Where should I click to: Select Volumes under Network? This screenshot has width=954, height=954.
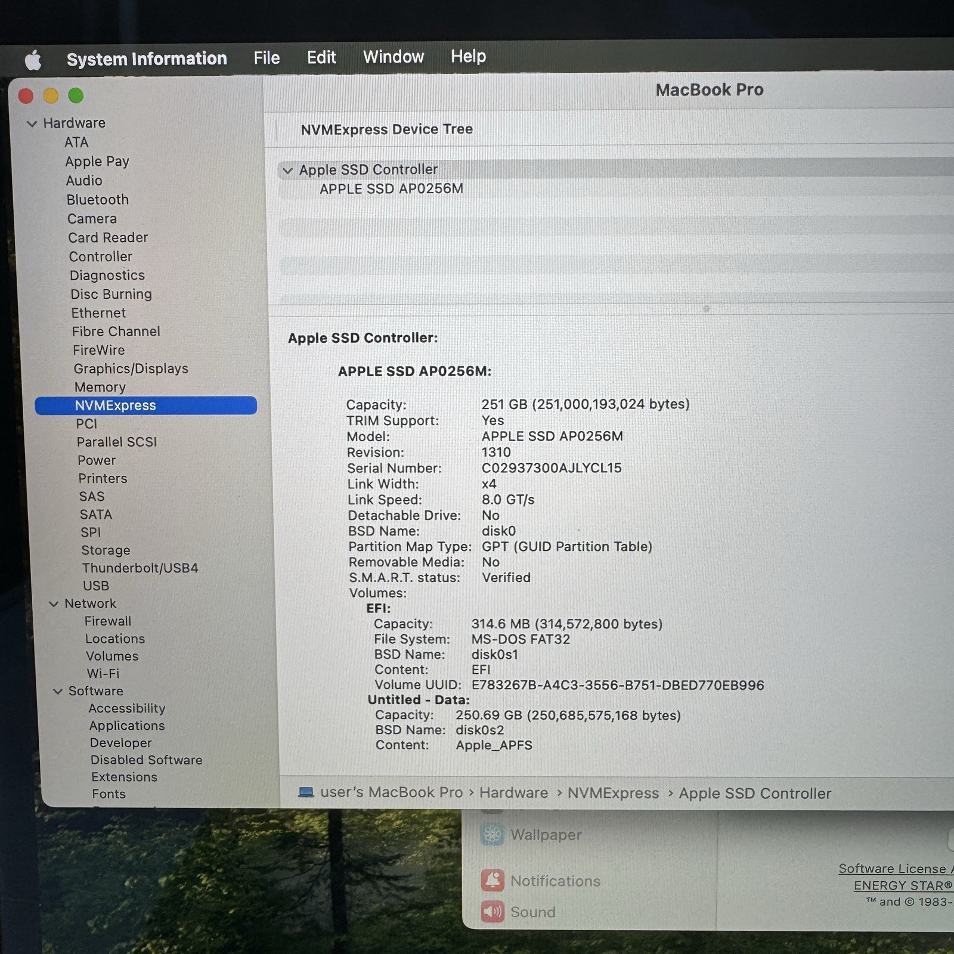(x=112, y=656)
